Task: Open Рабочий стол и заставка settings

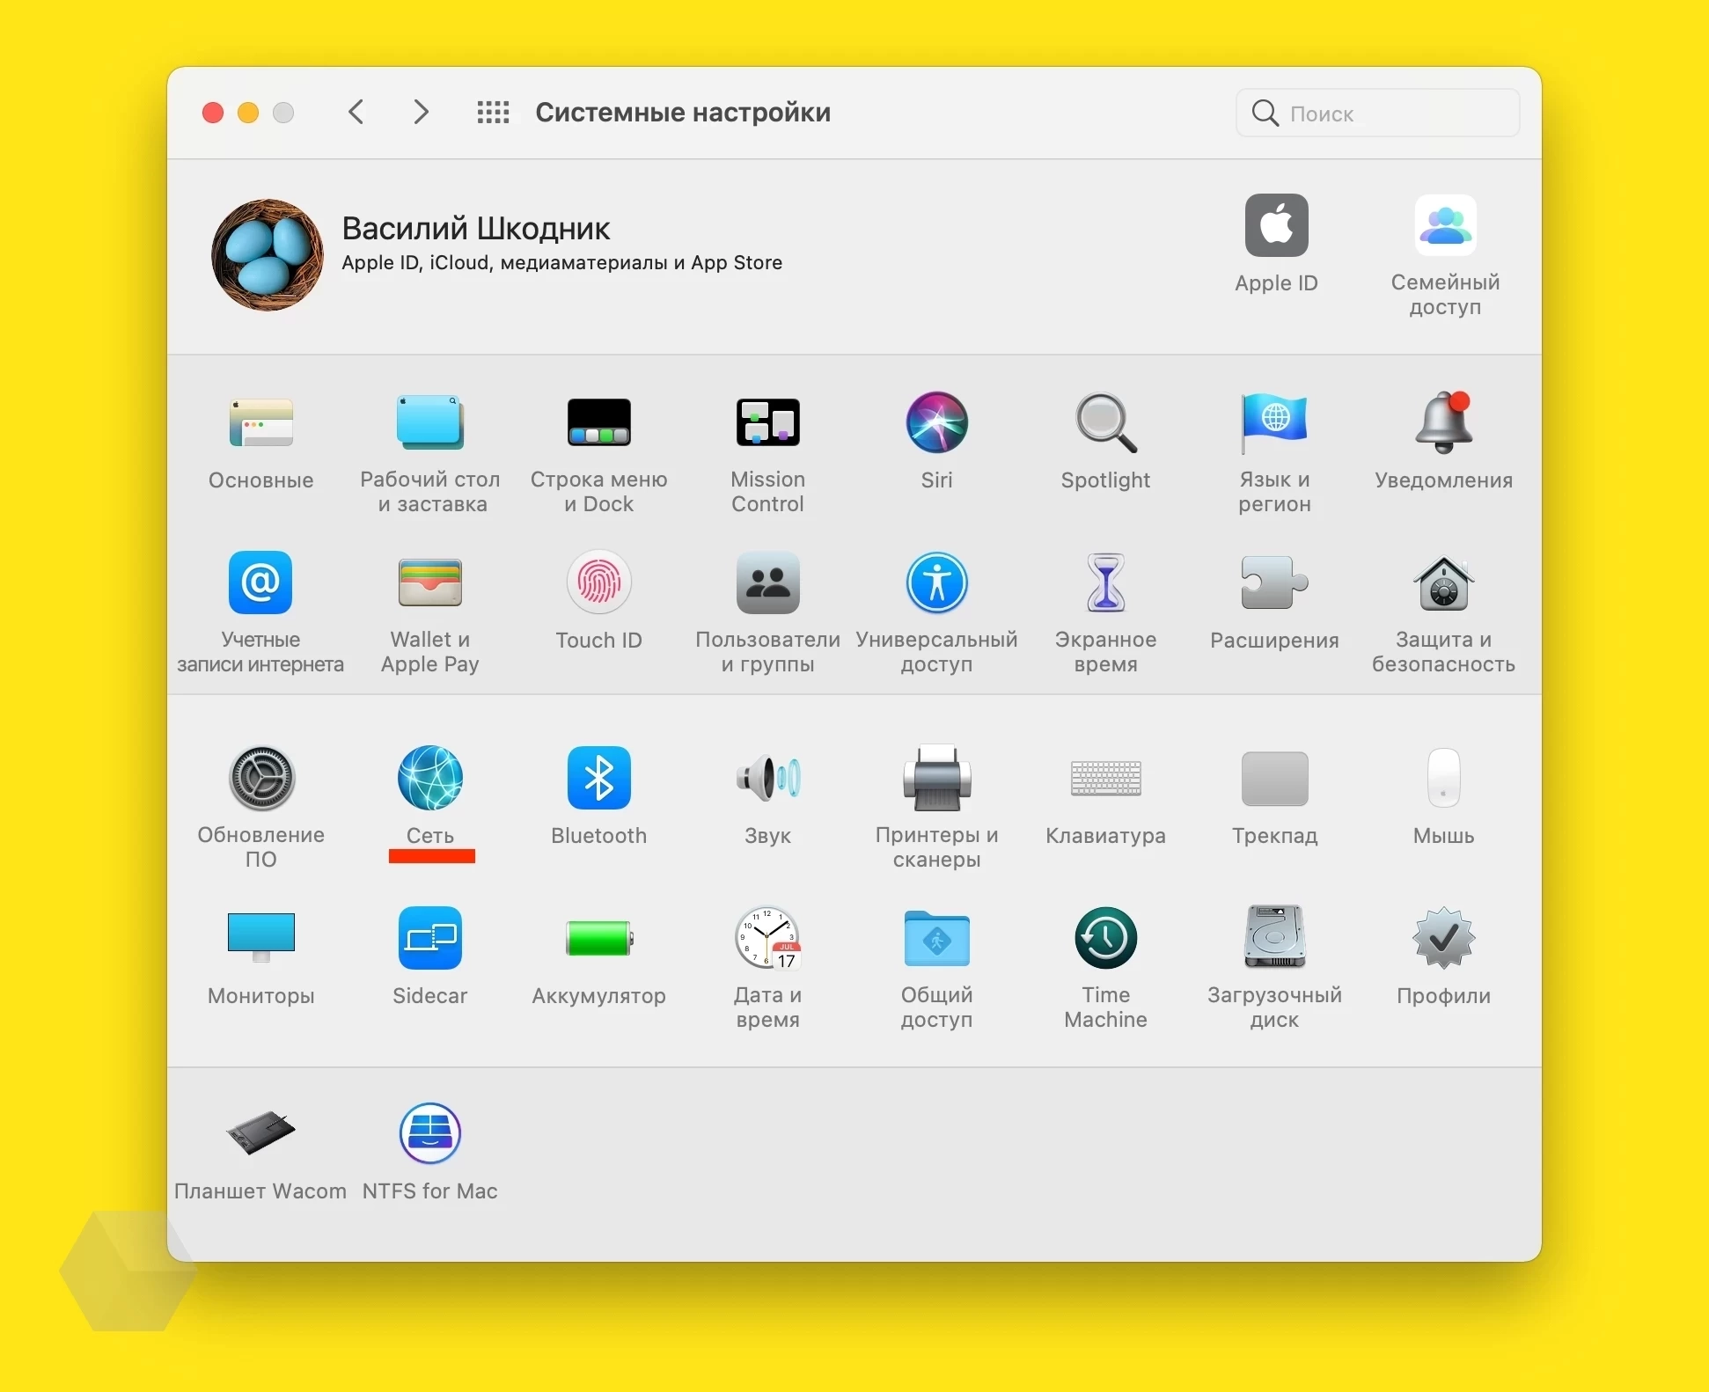Action: pyautogui.click(x=429, y=423)
